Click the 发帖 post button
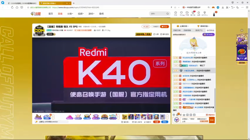Screen dimensions: 250x140 coord(146,27)
